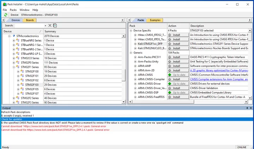This screenshot has width=254, height=149.
Task: Pin the Output panel
Action: click(247, 108)
